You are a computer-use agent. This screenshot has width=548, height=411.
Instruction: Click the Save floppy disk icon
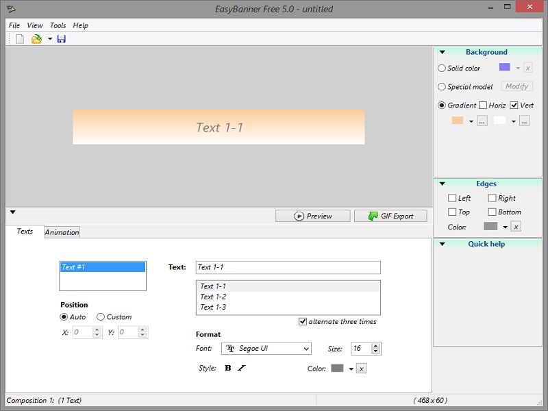click(62, 39)
